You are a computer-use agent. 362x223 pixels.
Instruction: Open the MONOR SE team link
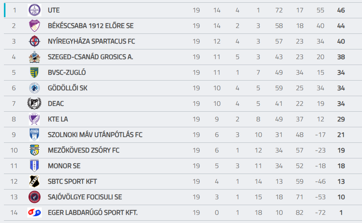point(64,166)
